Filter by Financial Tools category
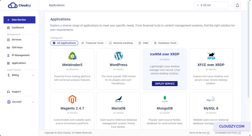 click(x=93, y=43)
